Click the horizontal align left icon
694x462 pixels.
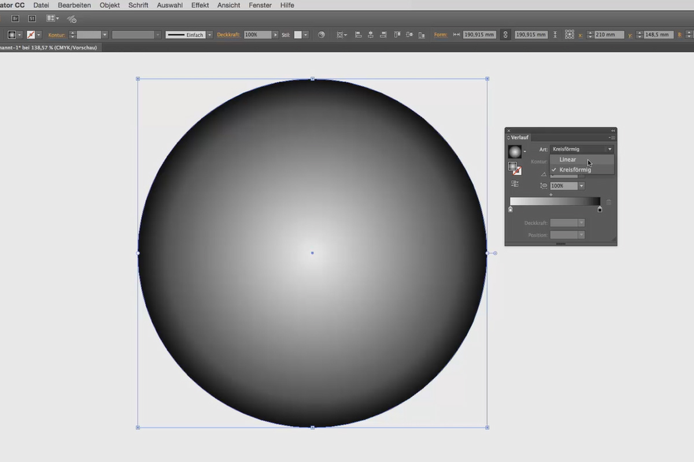pyautogui.click(x=358, y=35)
